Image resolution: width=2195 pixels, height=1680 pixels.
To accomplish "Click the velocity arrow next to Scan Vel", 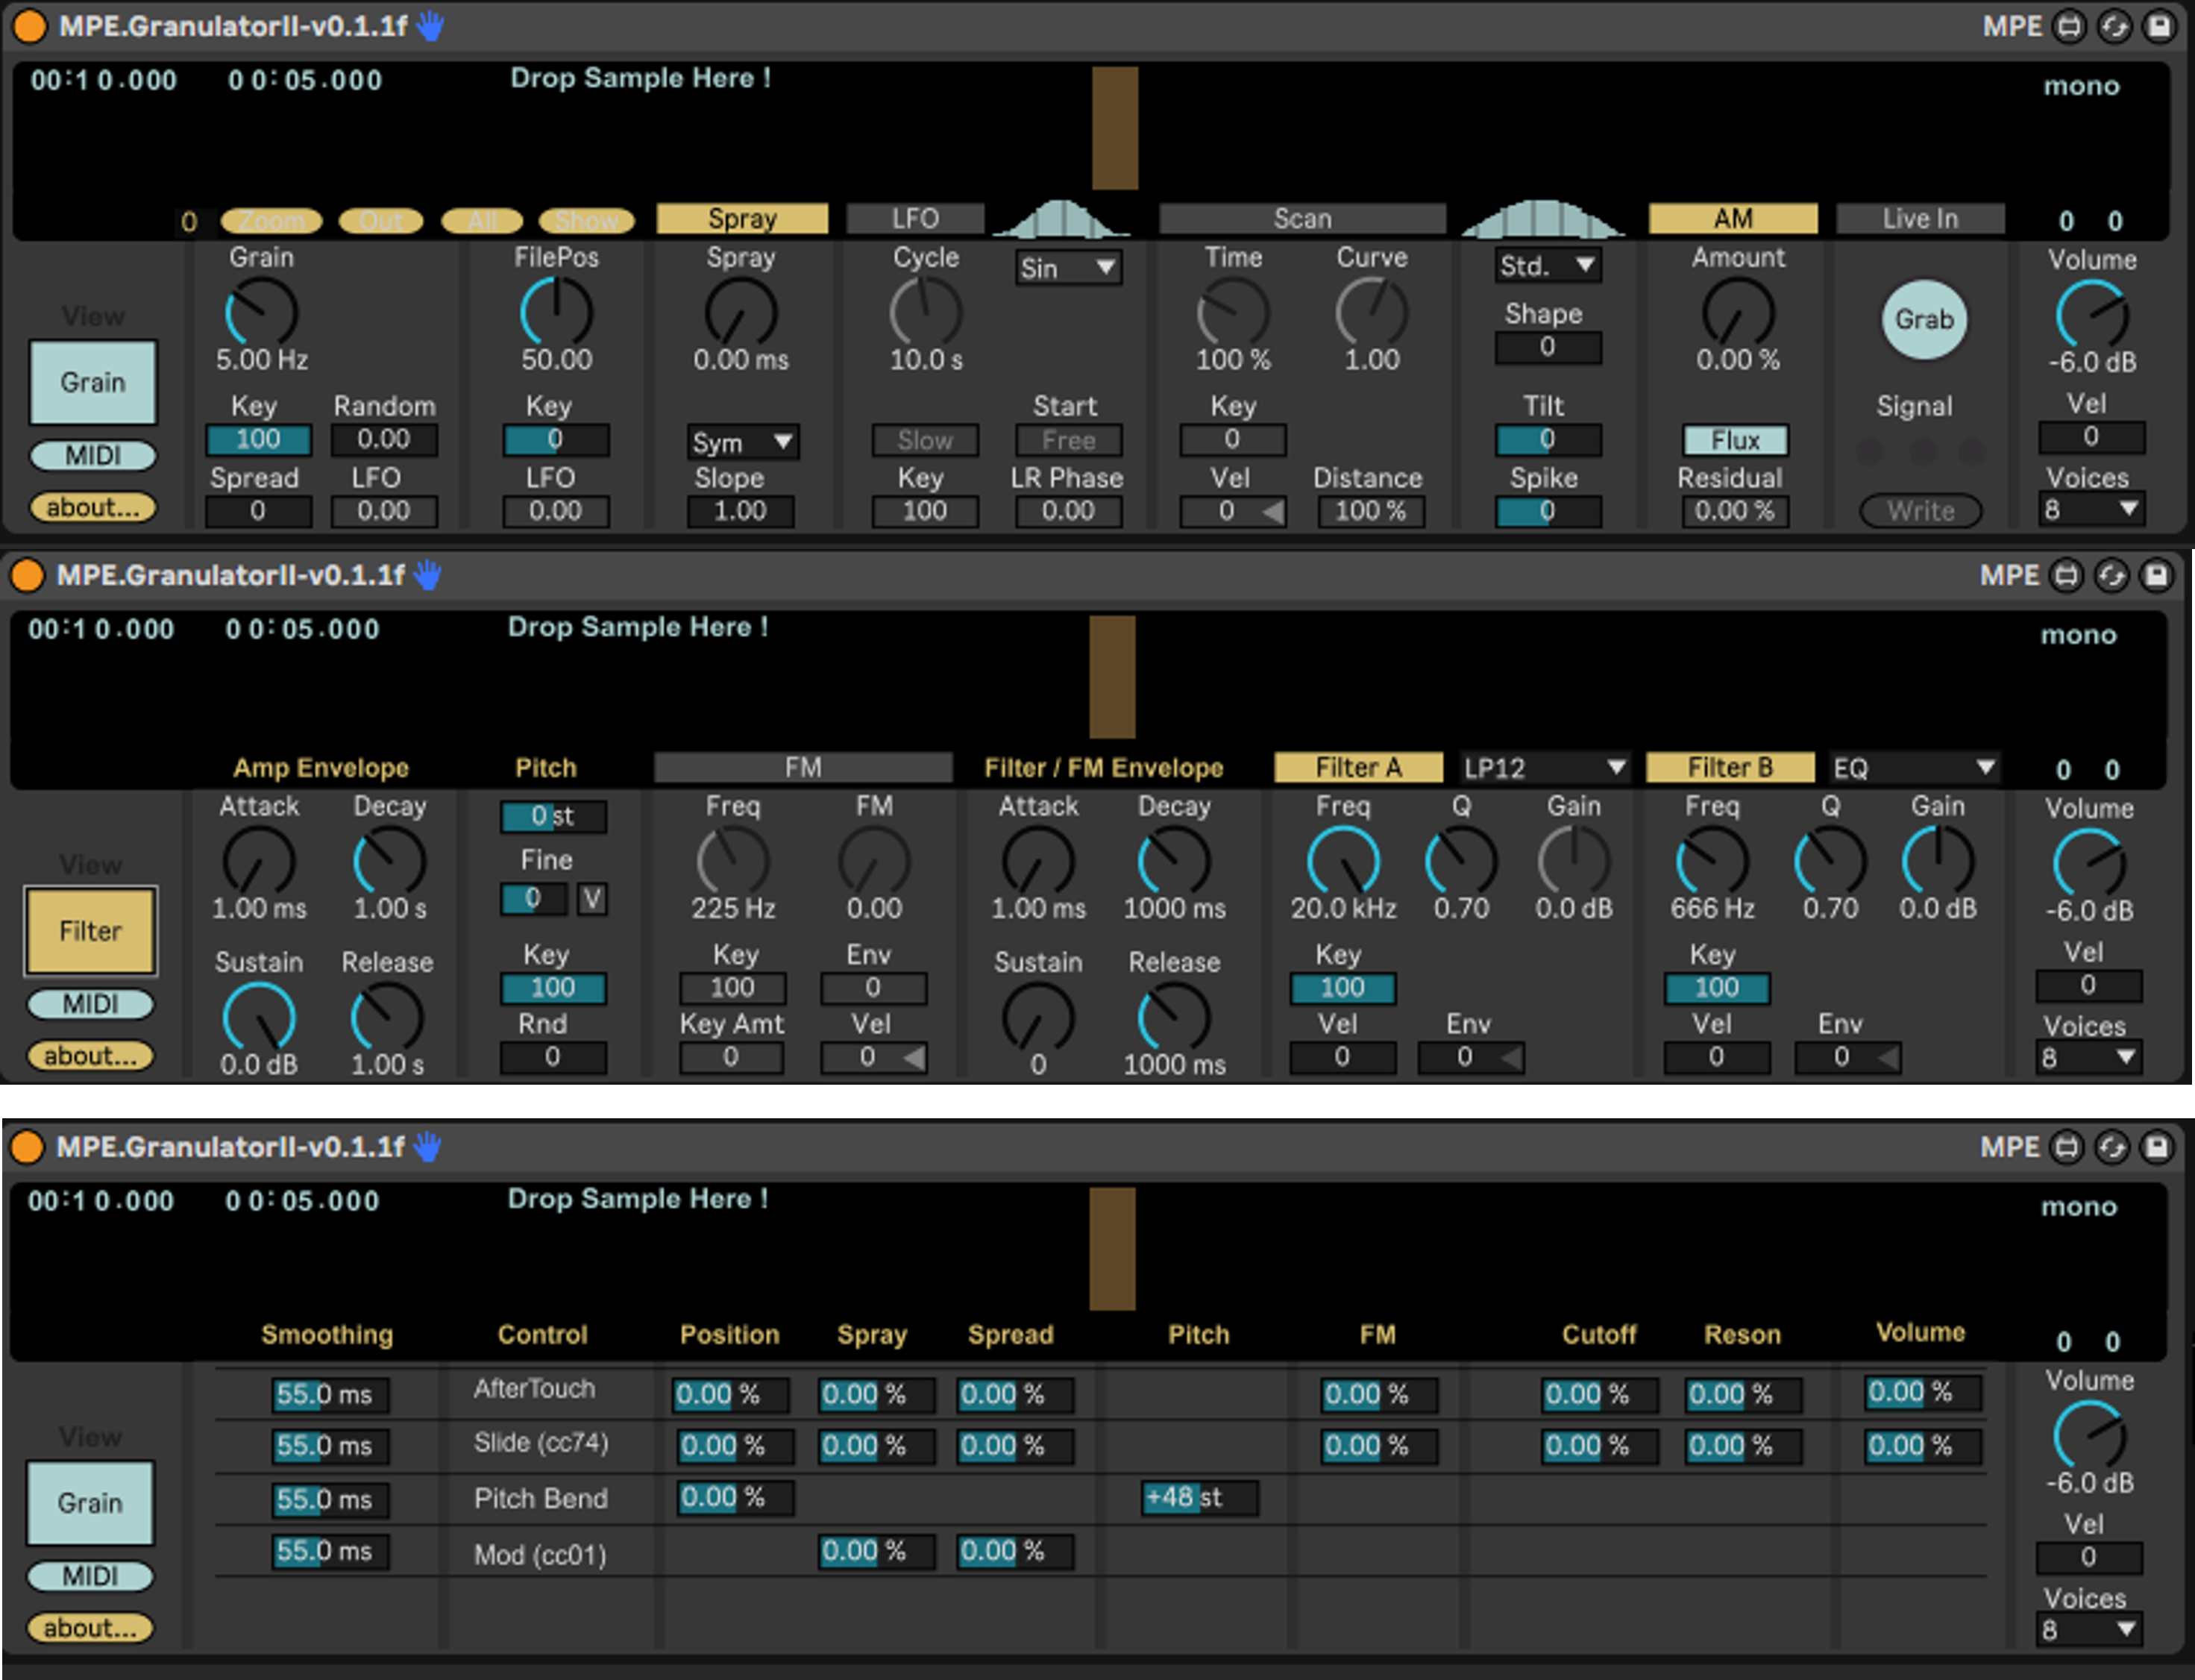I will 1272,512.
